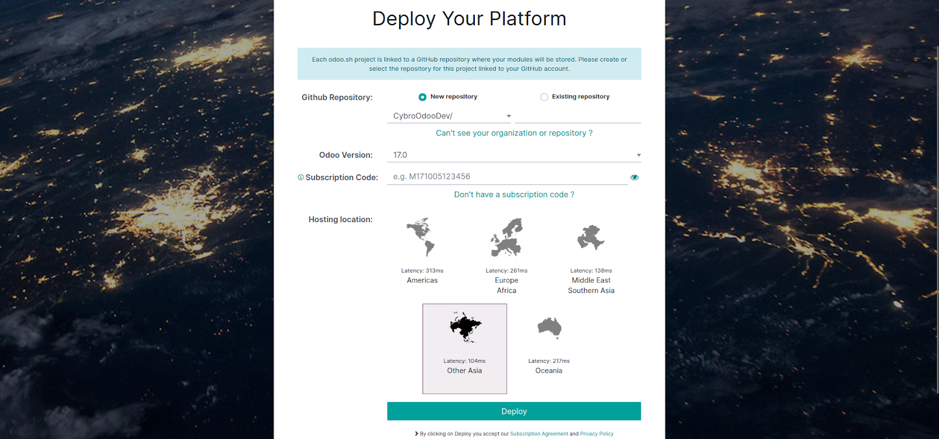
Task: Open 'Can't see your organization or repository' link
Action: click(x=514, y=133)
